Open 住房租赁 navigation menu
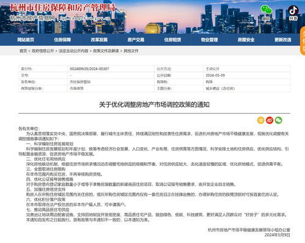 point(172,40)
